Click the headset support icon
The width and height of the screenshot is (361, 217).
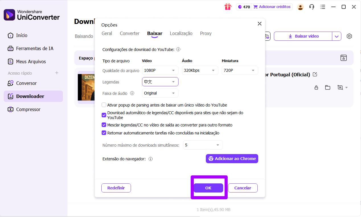tap(311, 7)
